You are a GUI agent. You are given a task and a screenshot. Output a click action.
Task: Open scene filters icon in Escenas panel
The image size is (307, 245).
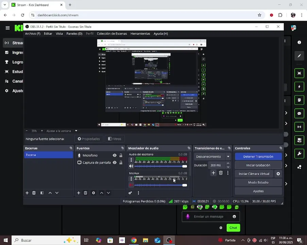[42, 193]
